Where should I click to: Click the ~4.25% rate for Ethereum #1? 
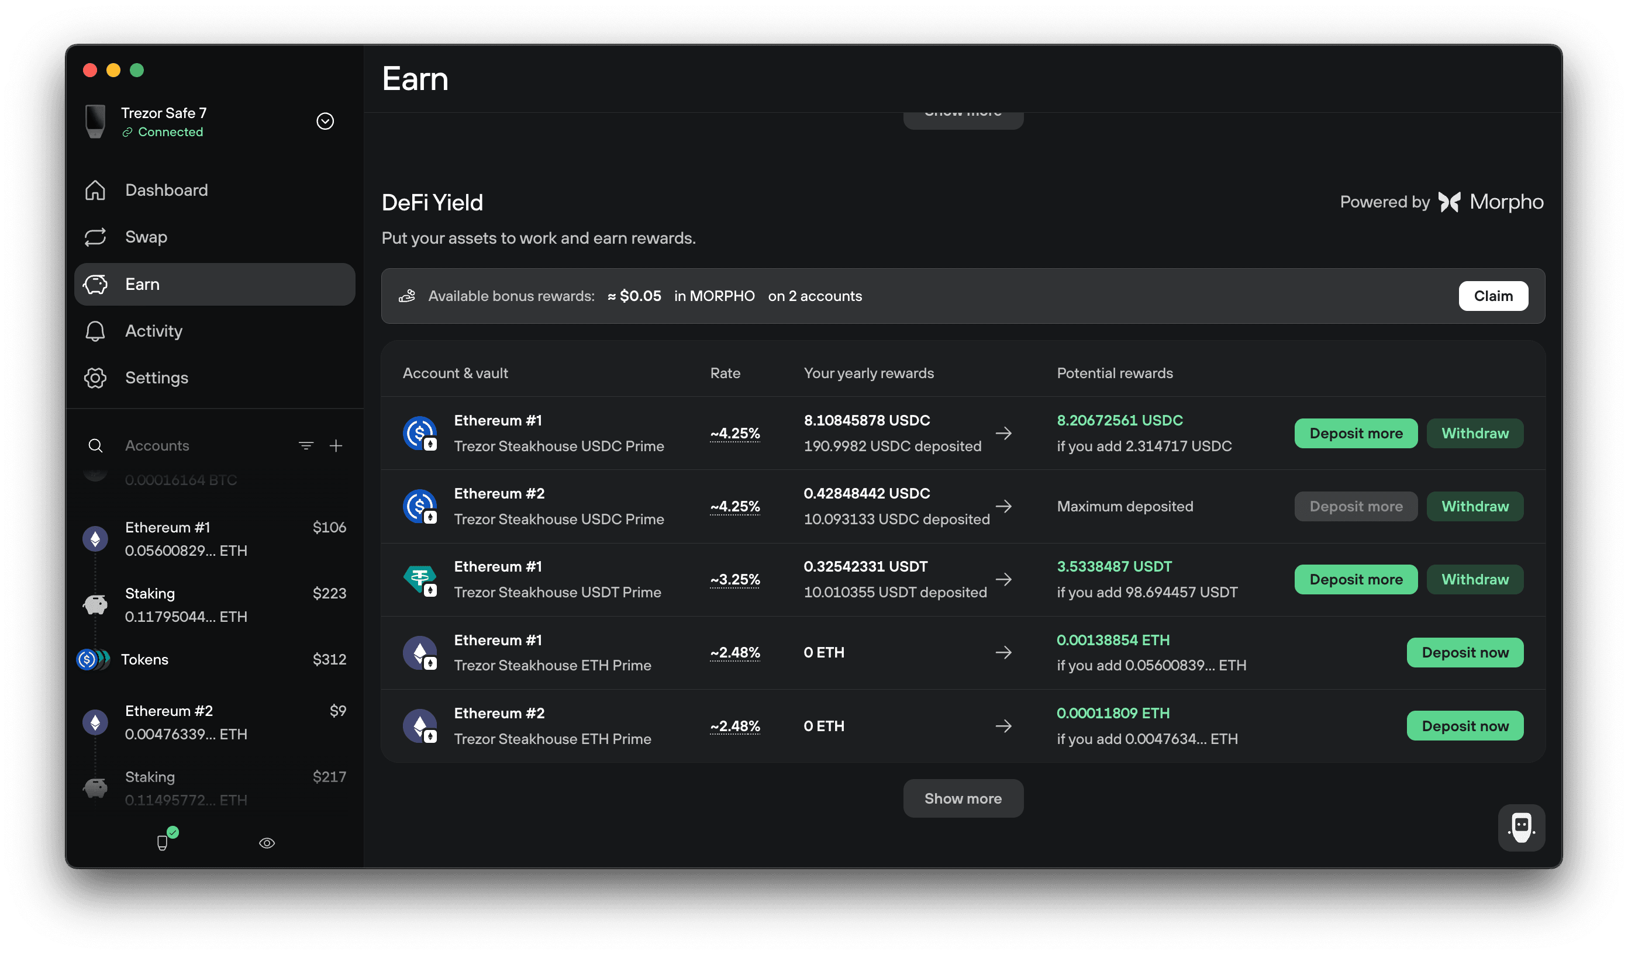point(734,433)
